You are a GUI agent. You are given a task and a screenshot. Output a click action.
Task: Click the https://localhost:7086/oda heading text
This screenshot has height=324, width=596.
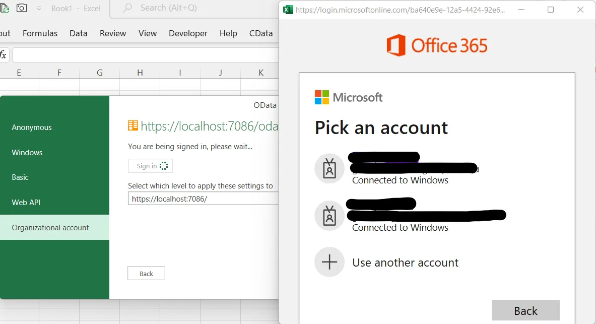coord(210,126)
